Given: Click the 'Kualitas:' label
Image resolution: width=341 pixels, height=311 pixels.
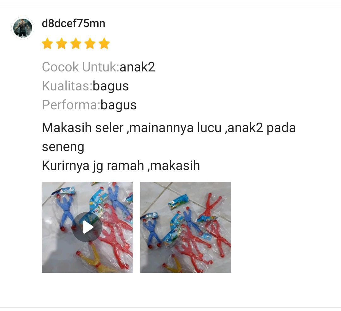Looking at the screenshot, I should click(68, 86).
